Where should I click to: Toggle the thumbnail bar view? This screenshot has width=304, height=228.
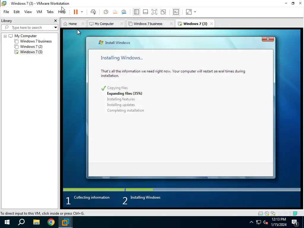point(145,12)
